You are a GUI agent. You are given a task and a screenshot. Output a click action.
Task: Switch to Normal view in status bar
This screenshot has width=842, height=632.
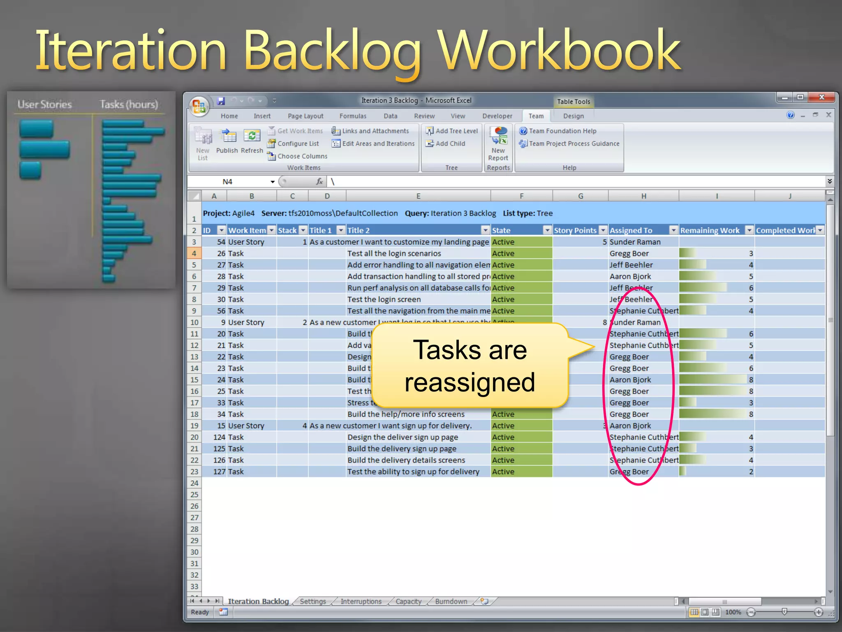coord(694,612)
